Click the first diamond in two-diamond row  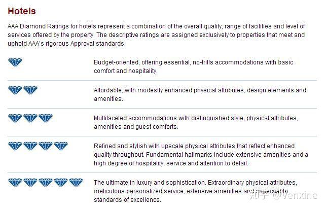pyautogui.click(x=15, y=90)
